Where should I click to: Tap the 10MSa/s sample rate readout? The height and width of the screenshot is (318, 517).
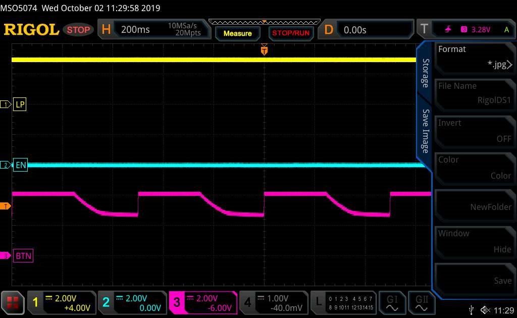pos(182,26)
